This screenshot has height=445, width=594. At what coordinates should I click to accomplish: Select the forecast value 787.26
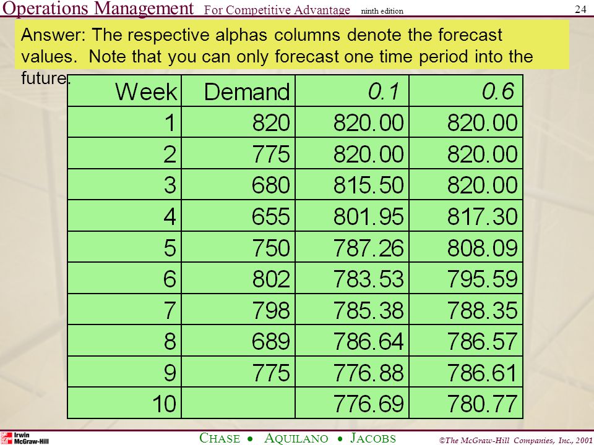tap(352, 247)
